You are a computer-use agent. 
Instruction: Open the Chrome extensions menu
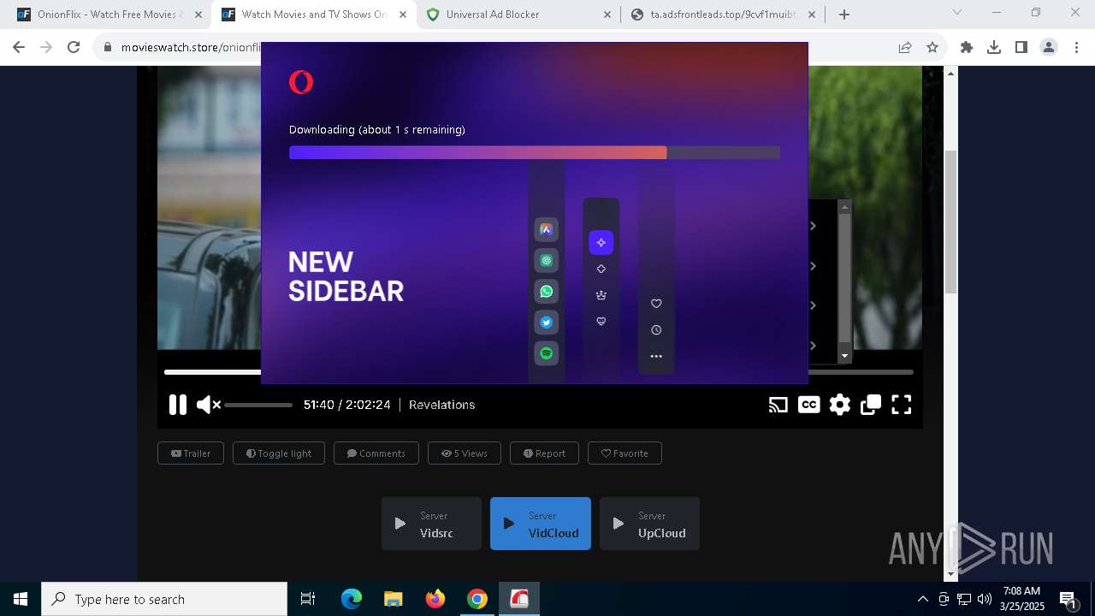tap(967, 48)
